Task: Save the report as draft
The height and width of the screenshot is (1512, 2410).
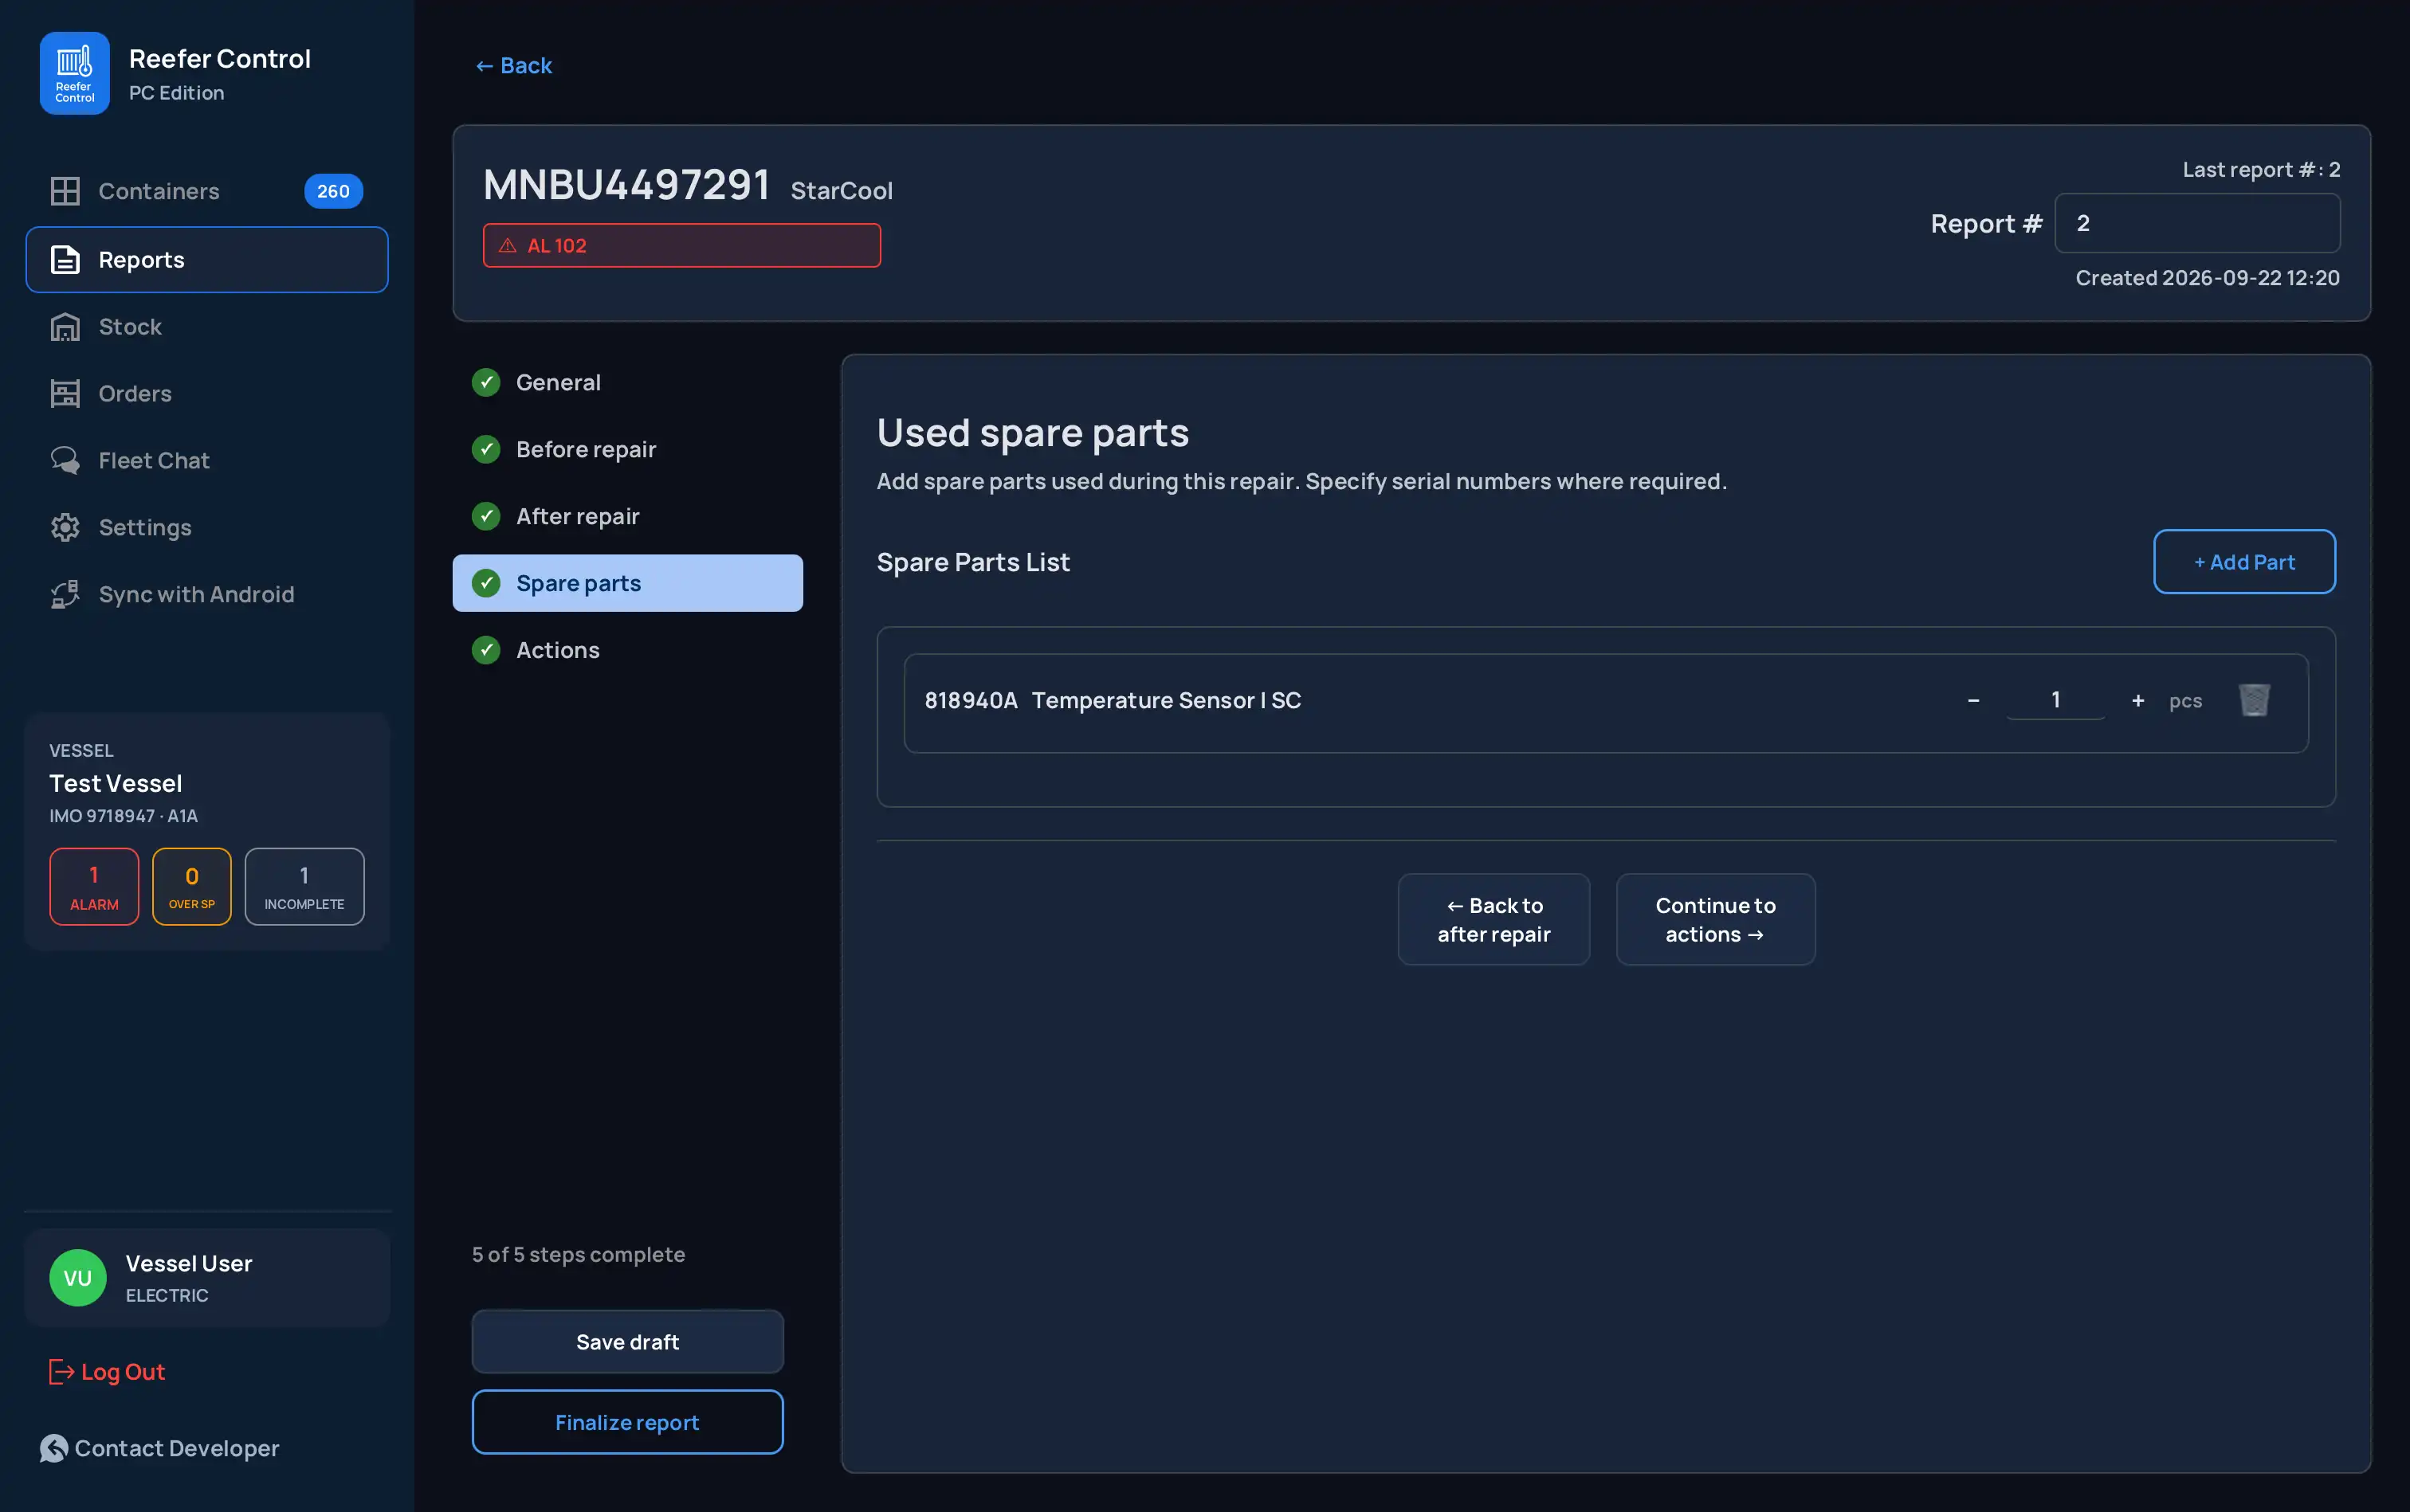Action: [x=627, y=1342]
